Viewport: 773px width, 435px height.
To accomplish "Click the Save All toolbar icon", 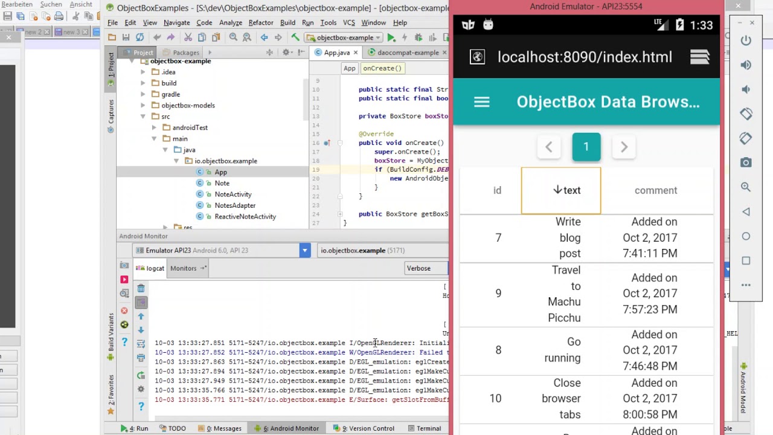I will [126, 37].
